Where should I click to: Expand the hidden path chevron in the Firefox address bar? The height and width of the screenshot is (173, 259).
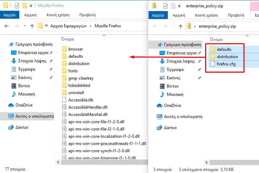click(46, 26)
